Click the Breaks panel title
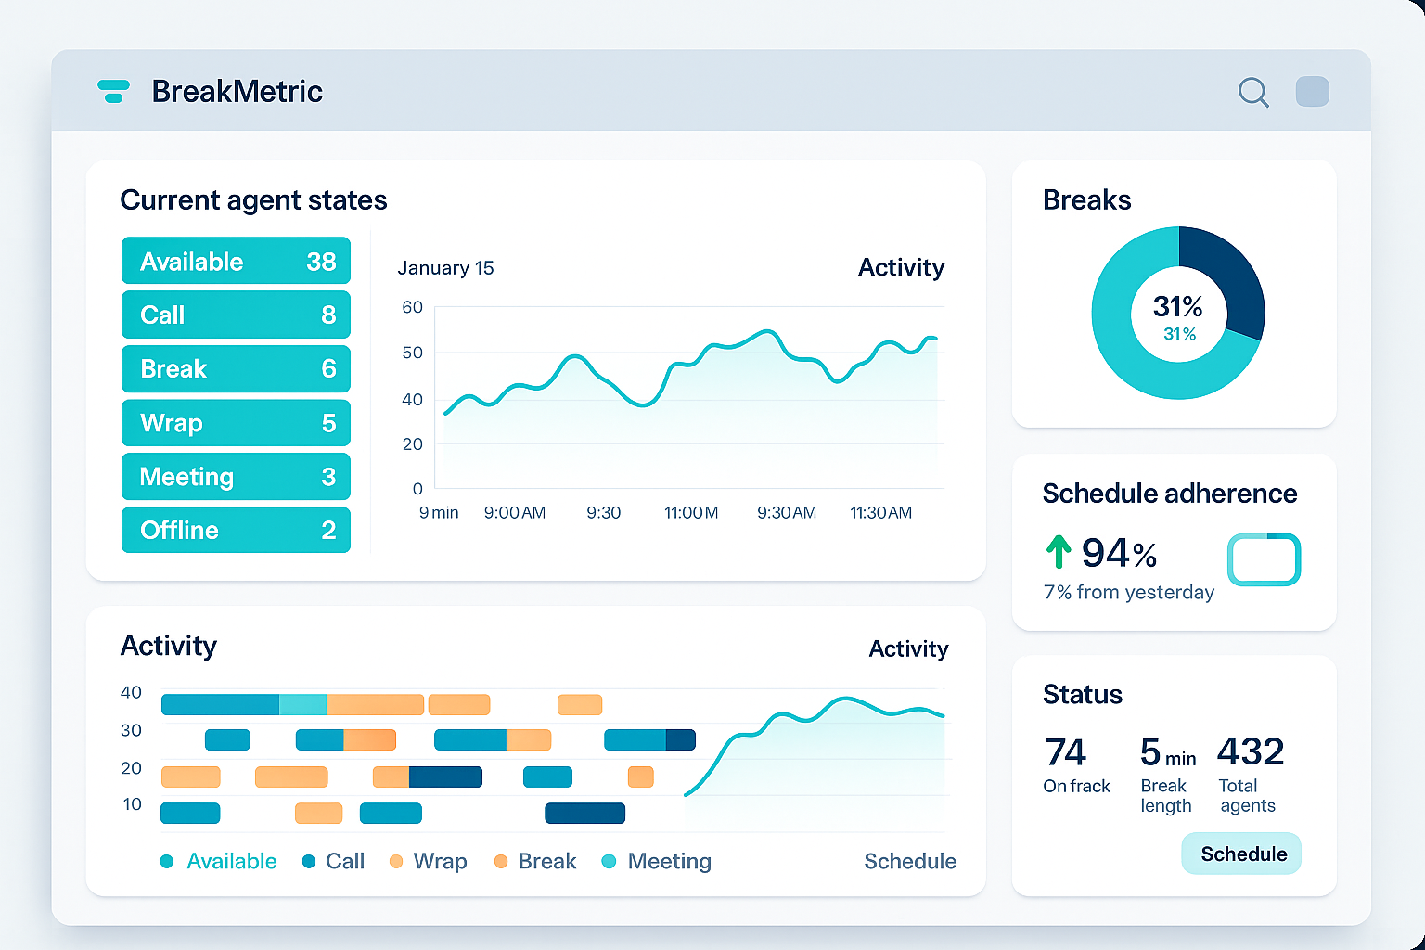This screenshot has width=1425, height=950. [1087, 199]
